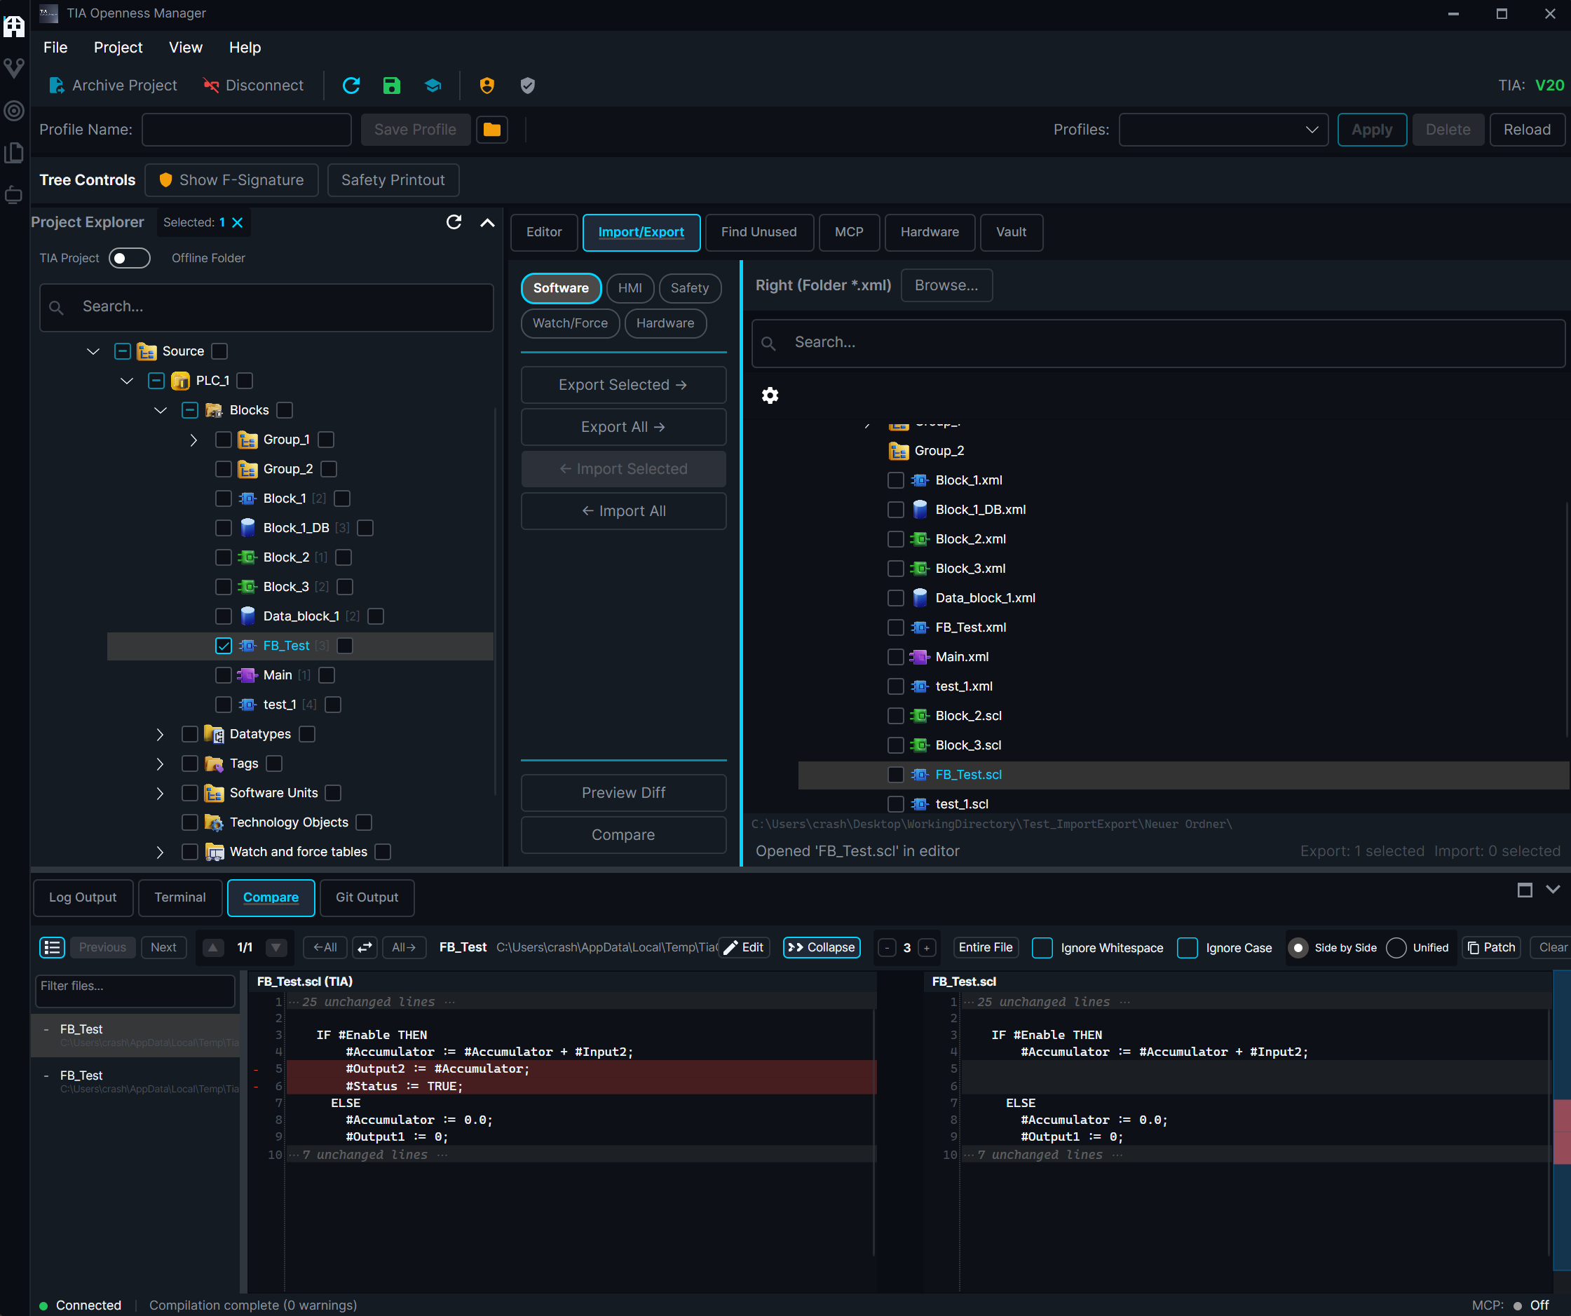Viewport: 1571px width, 1316px height.
Task: Increase context lines with plus stepper
Action: click(x=926, y=948)
